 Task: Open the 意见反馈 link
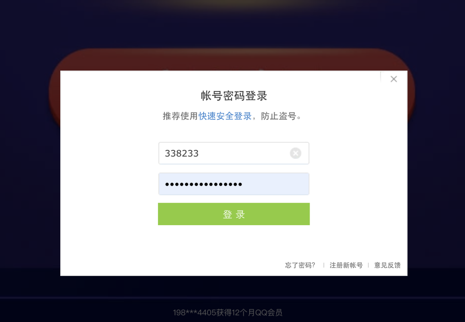pos(387,265)
